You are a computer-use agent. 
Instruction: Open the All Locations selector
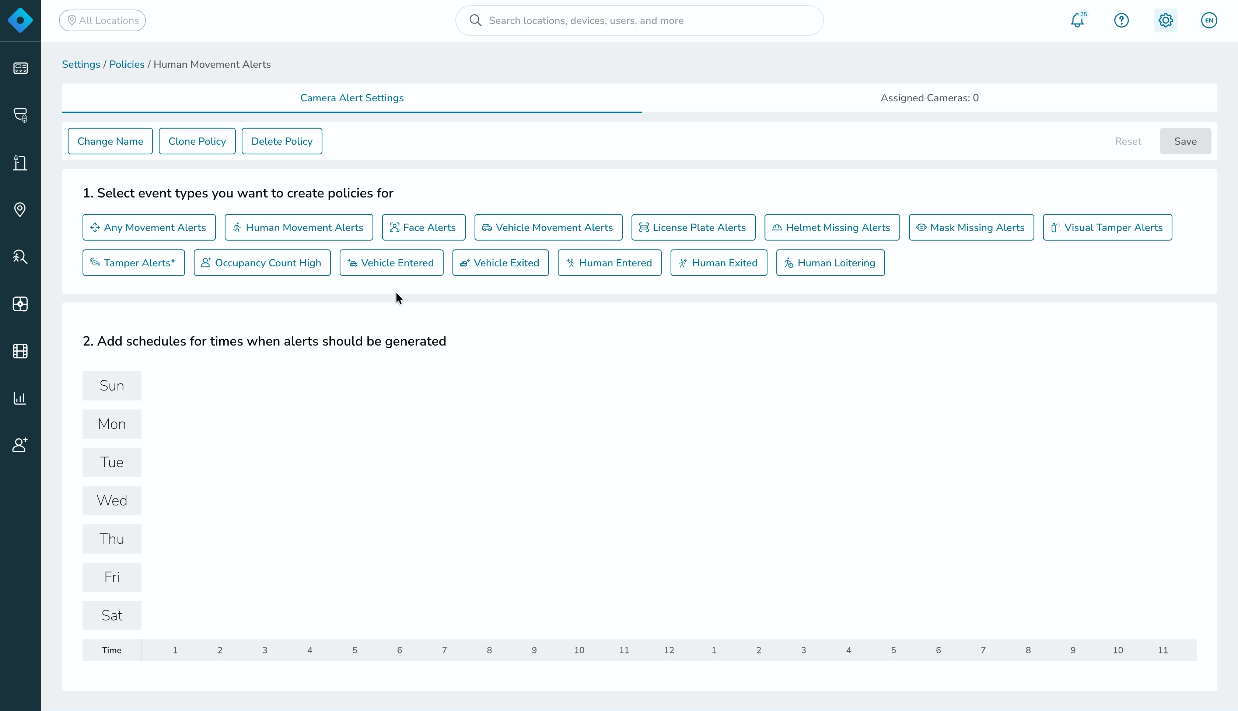point(102,21)
